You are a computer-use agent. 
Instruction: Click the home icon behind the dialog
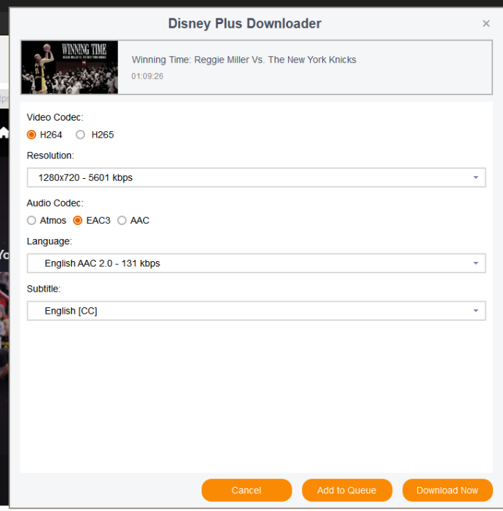click(4, 132)
